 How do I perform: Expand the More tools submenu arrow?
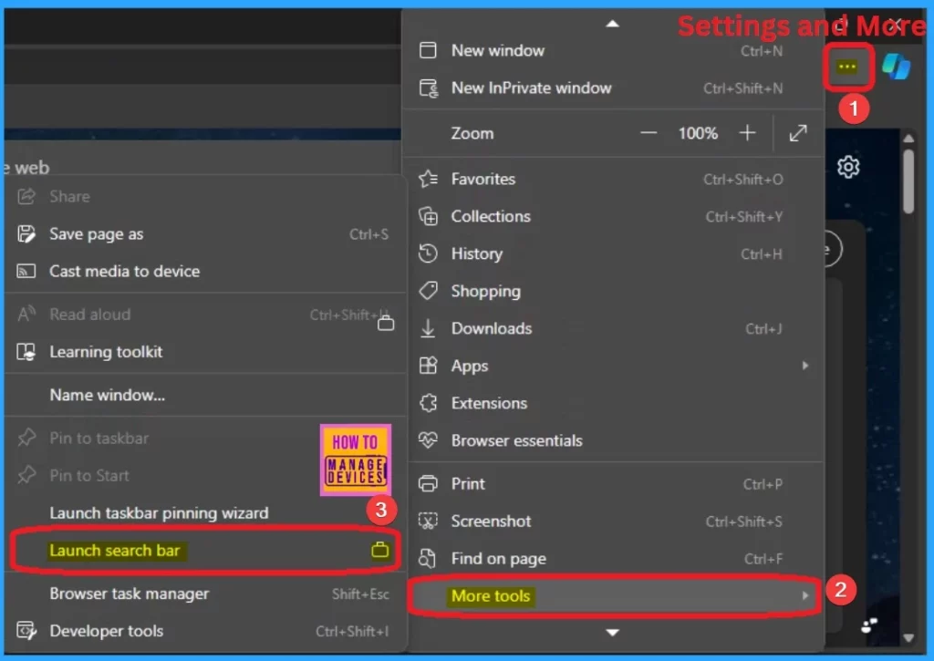(x=804, y=595)
